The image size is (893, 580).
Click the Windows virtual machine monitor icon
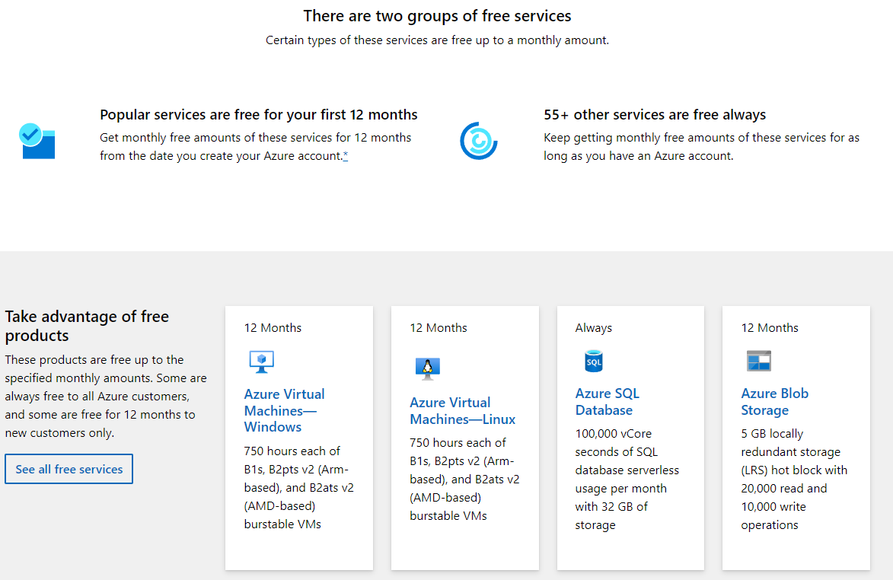(x=261, y=362)
